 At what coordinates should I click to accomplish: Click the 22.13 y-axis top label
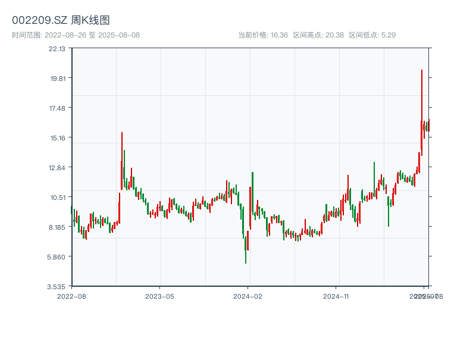point(58,49)
